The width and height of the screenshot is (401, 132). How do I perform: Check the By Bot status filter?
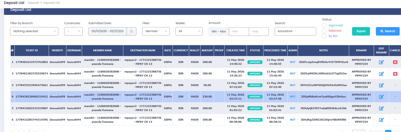click(324, 36)
